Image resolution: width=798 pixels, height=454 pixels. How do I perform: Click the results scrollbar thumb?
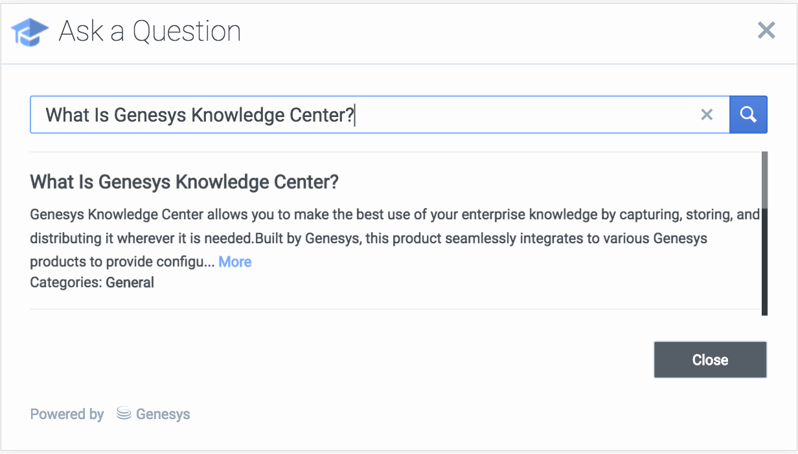[x=764, y=180]
